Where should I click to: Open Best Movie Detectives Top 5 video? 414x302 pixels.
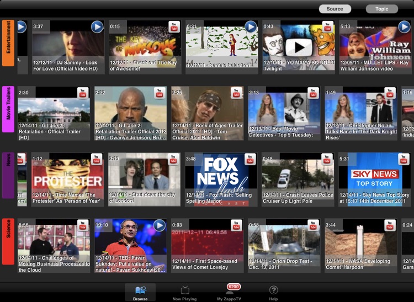pos(284,114)
